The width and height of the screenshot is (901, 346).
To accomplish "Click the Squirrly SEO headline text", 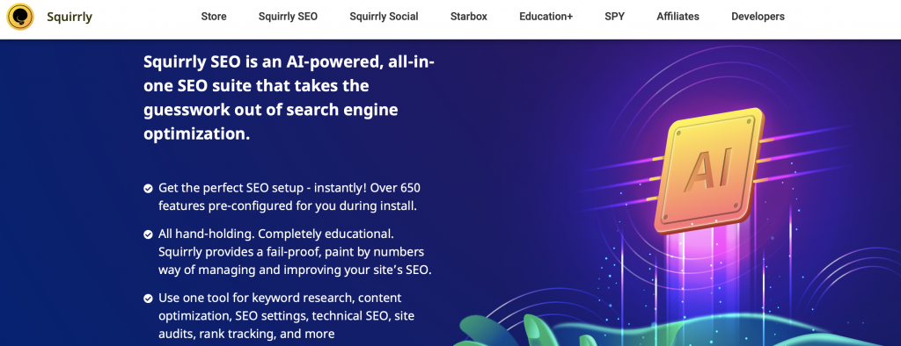I will [289, 97].
